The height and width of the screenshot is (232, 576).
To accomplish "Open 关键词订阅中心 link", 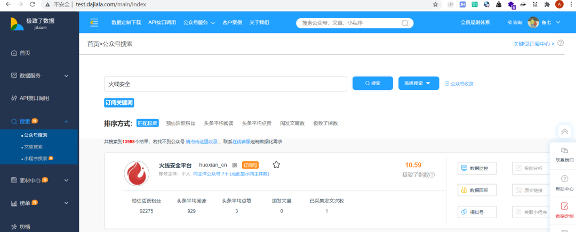I will click(x=534, y=44).
